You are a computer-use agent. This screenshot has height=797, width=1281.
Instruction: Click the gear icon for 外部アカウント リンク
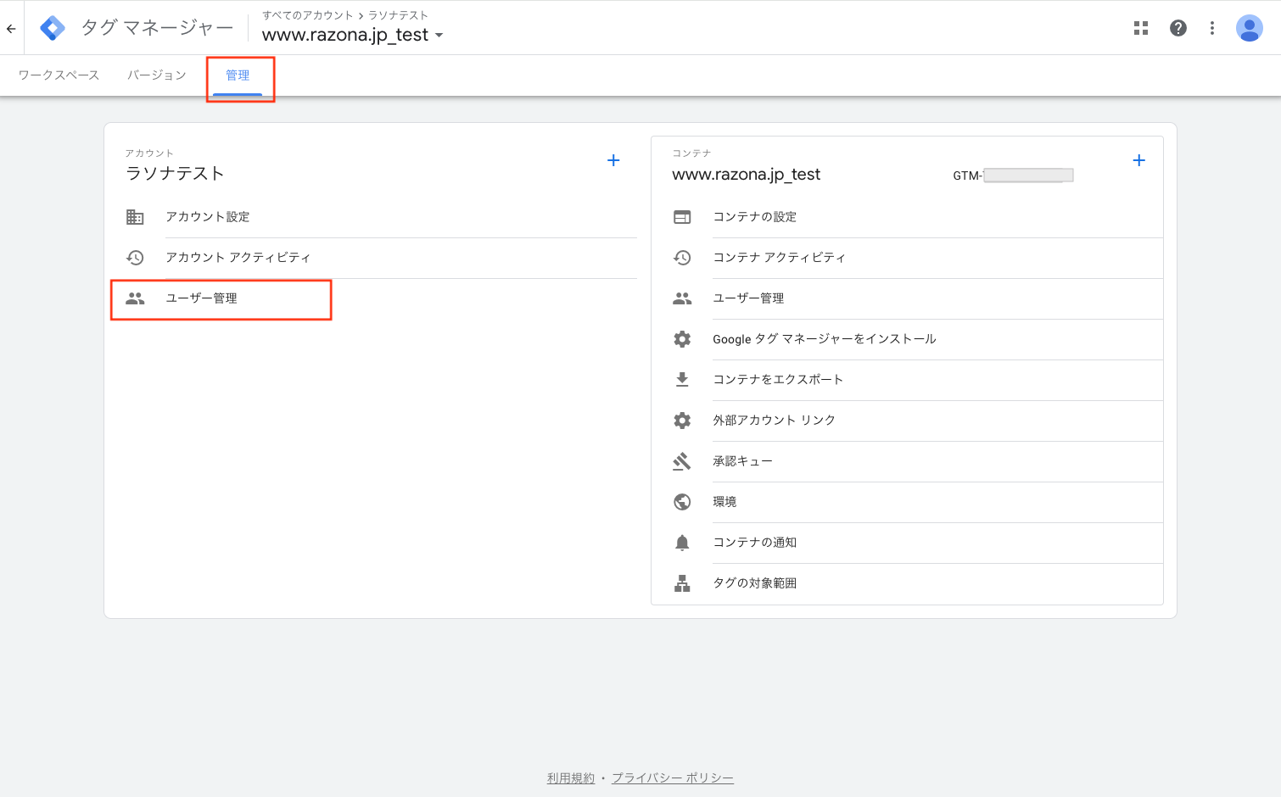682,421
